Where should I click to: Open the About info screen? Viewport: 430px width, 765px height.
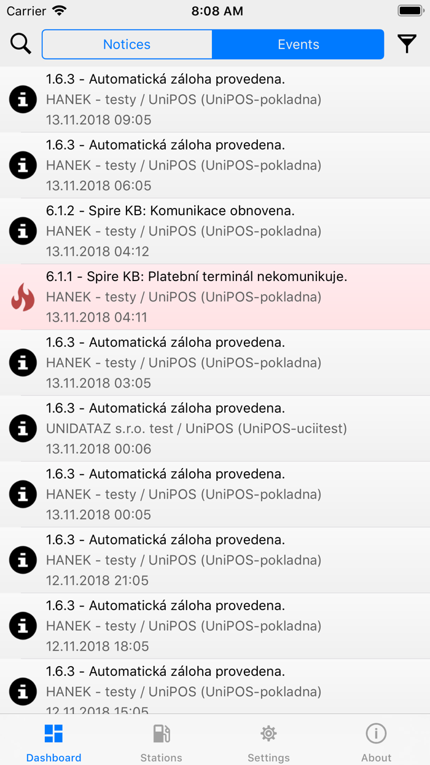tap(376, 733)
